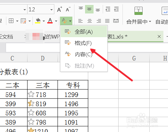
Task: Select 全部(A) clear all option
Action: [84, 32]
